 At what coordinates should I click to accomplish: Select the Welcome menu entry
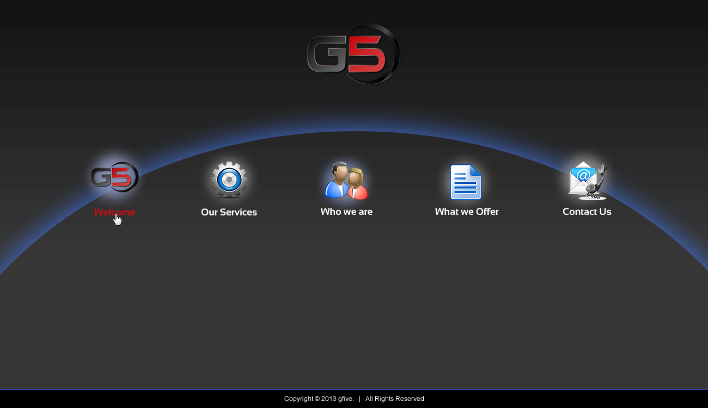click(x=114, y=212)
